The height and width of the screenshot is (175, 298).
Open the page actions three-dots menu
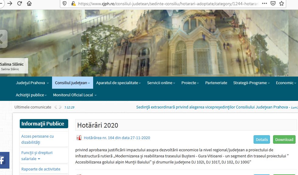point(264,3)
